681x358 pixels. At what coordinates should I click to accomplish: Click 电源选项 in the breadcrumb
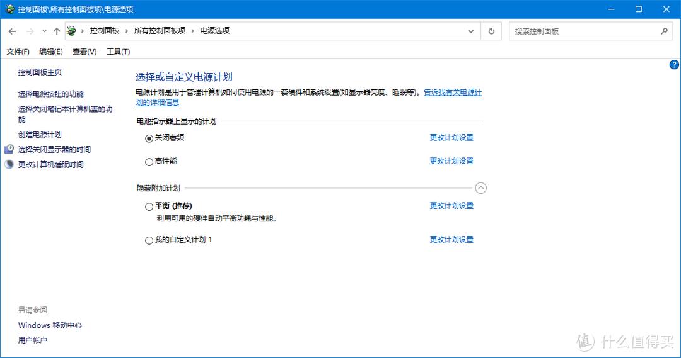(215, 31)
